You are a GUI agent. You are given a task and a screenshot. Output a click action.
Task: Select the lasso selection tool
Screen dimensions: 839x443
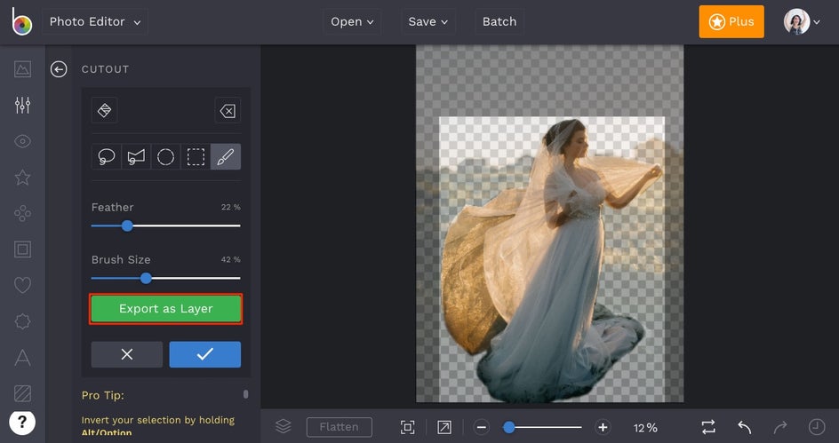click(107, 157)
